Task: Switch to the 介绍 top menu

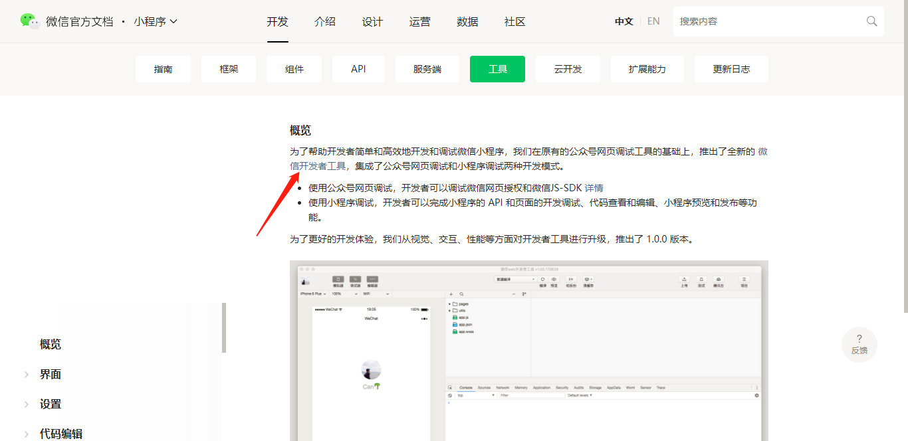Action: coord(325,21)
